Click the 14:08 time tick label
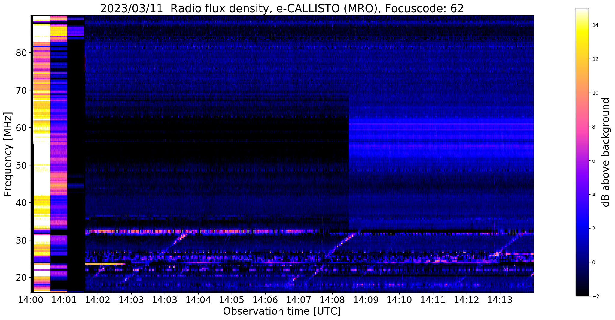This screenshot has height=320, width=615. tap(332, 300)
